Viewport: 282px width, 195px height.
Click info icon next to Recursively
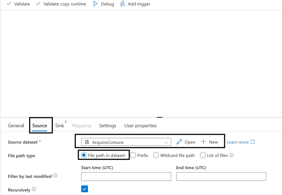[x=34, y=189]
